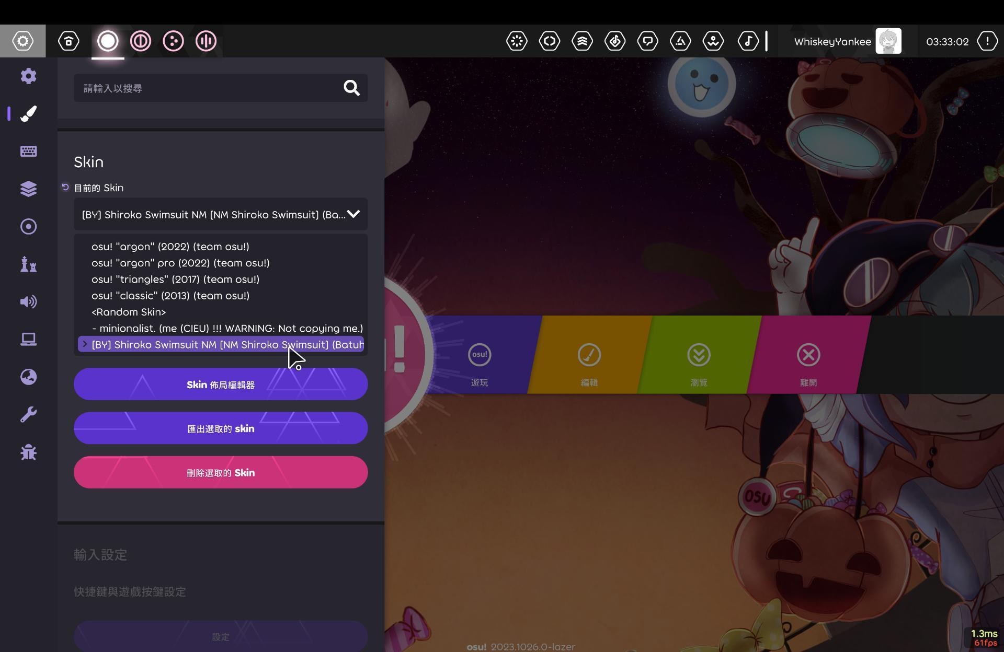Switch to the taiko ruleset icon
The width and height of the screenshot is (1004, 652).
point(141,41)
